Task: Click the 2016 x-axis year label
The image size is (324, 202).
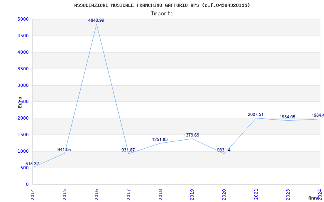Action: click(96, 195)
